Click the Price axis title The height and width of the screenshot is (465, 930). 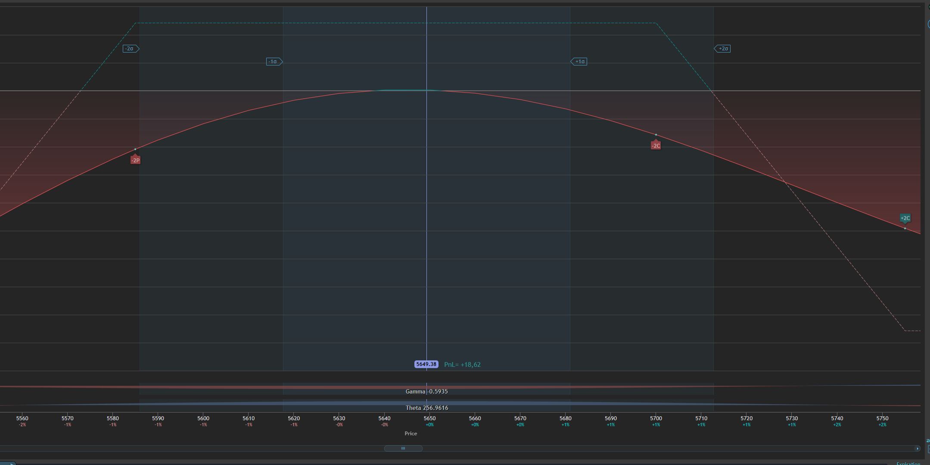pos(411,434)
